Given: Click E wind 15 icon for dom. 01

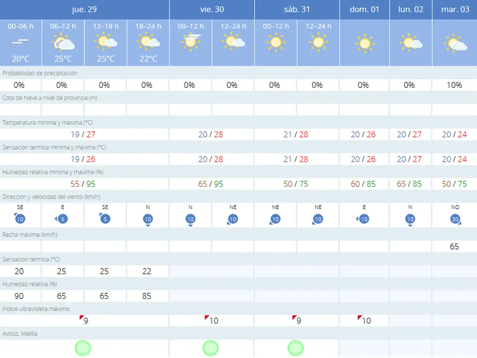Looking at the screenshot, I should coord(363,219).
